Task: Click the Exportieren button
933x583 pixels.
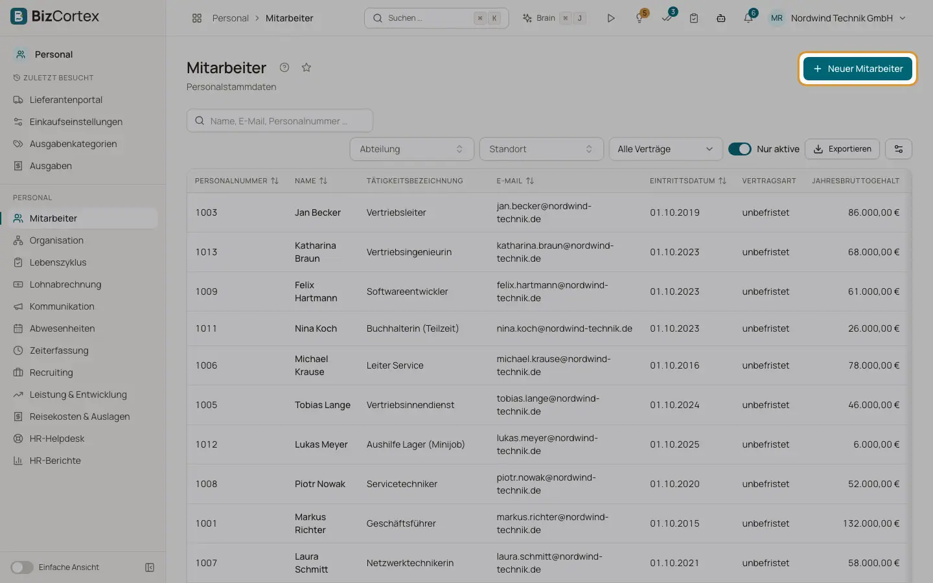Action: [x=842, y=149]
